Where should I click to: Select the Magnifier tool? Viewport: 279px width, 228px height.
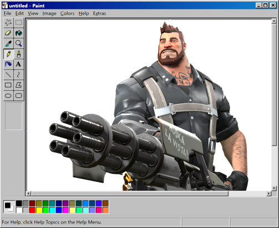pyautogui.click(x=19, y=43)
